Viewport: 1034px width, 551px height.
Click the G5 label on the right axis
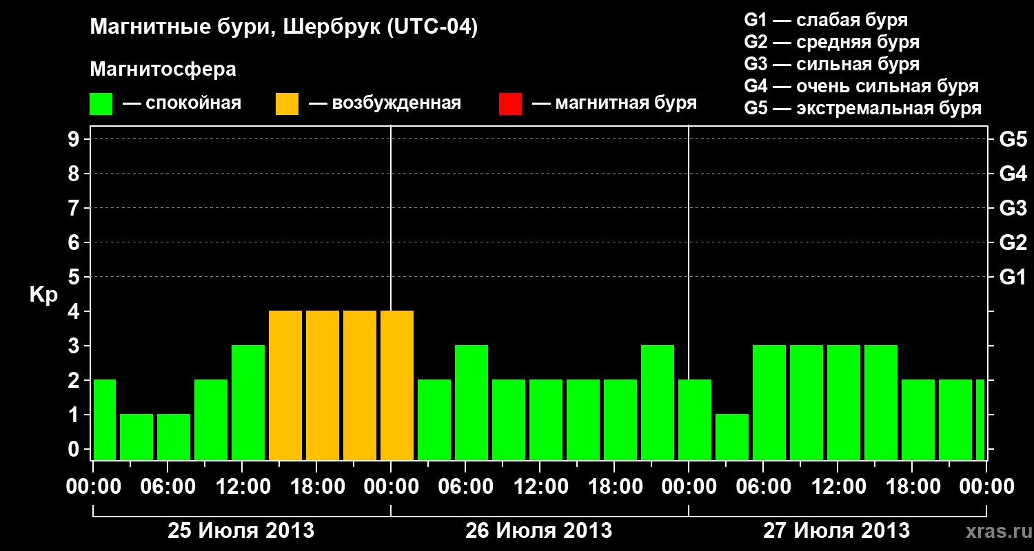(x=1013, y=139)
